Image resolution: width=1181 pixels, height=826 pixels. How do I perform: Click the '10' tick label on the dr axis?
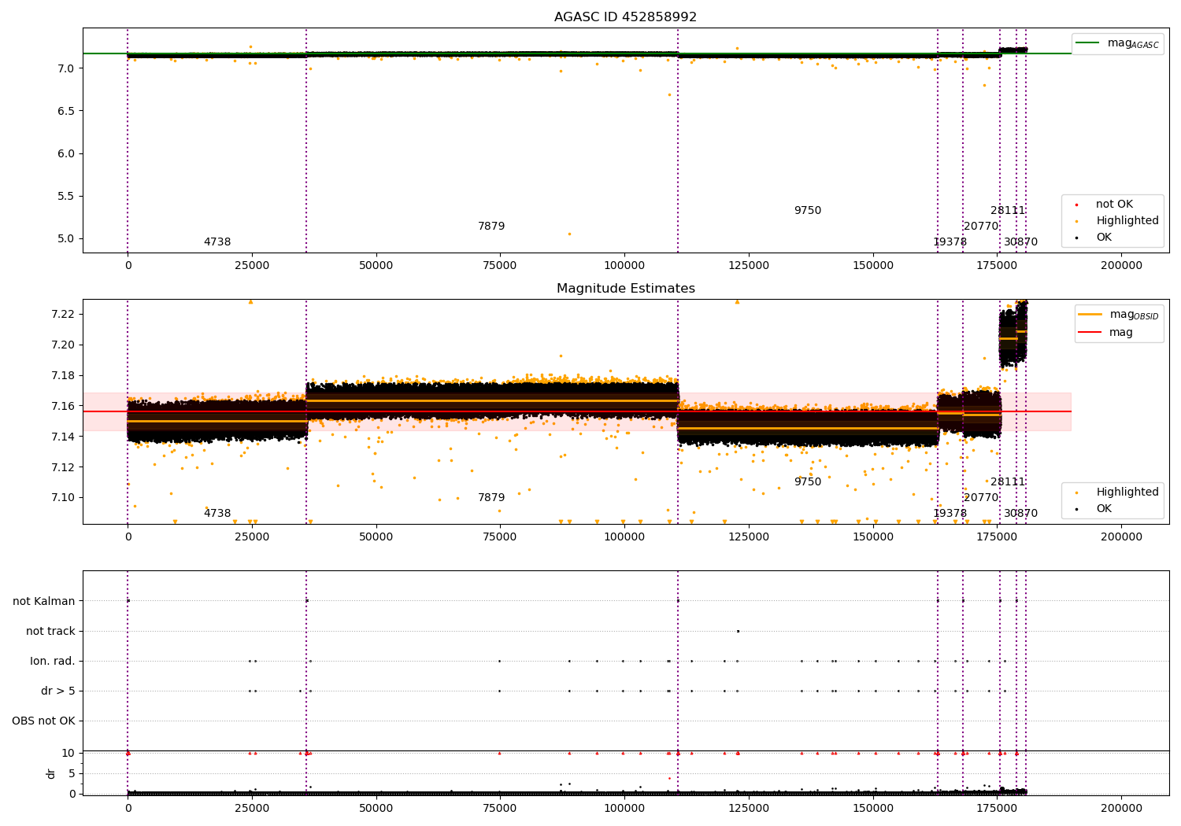(x=68, y=754)
